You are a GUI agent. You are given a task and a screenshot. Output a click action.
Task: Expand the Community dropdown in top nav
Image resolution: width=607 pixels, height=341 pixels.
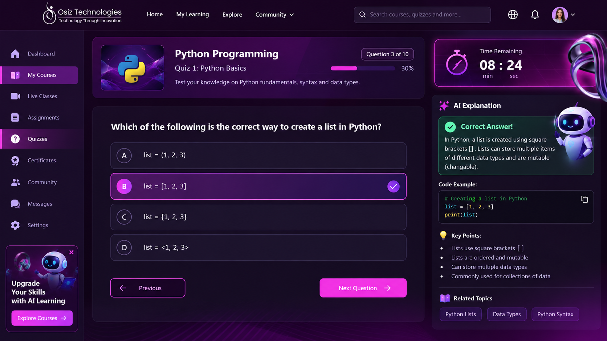coord(274,14)
